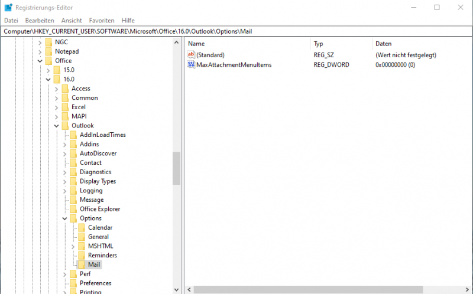Click the Registrierungs-Editor app icon in title bar

(8, 7)
